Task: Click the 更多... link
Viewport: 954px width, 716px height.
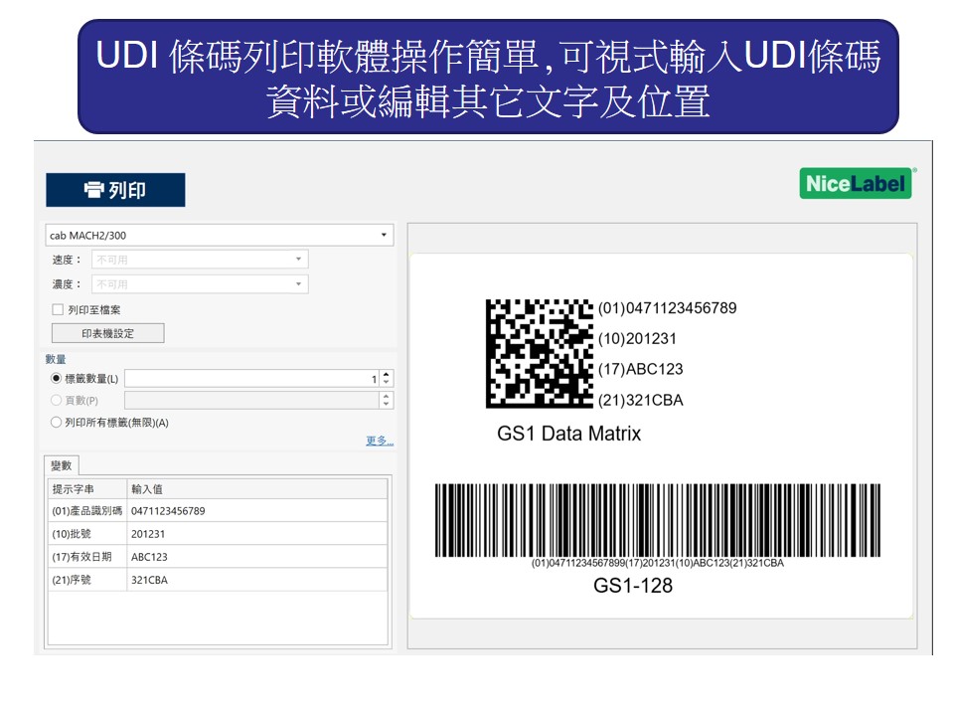Action: (380, 441)
